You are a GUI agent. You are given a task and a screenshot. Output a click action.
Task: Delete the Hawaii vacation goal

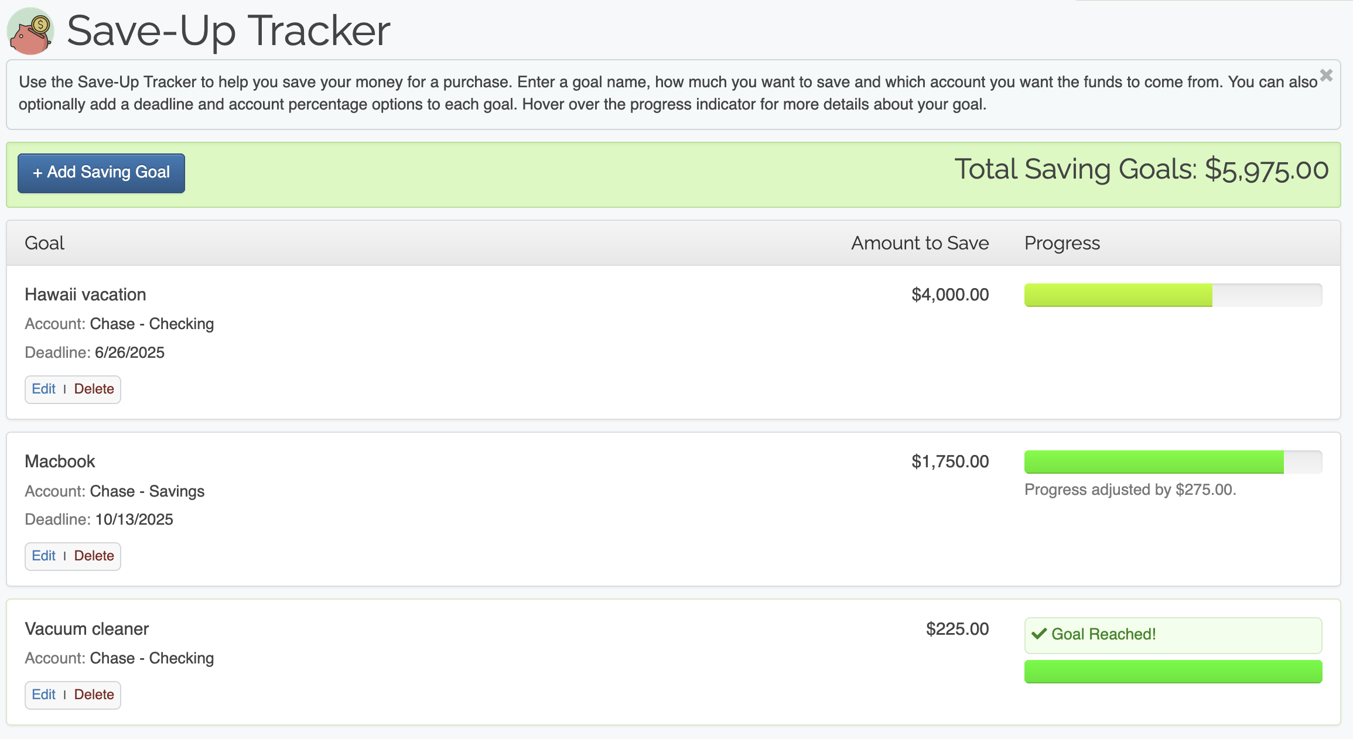coord(94,389)
